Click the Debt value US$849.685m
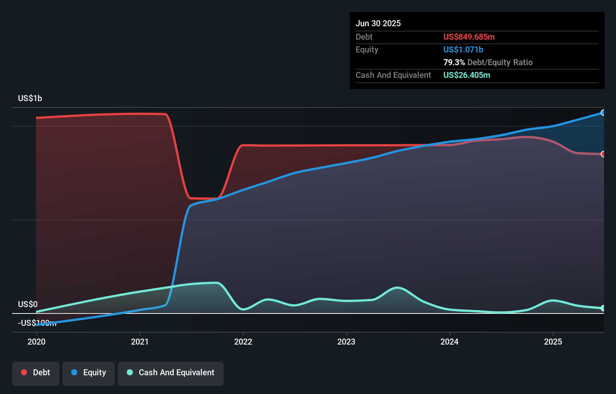This screenshot has width=616, height=394. coord(469,37)
